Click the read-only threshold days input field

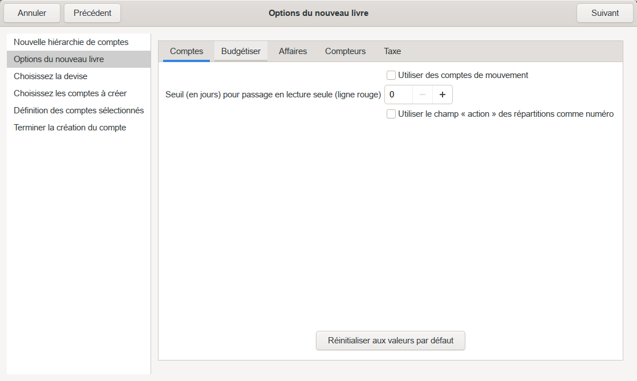point(399,95)
